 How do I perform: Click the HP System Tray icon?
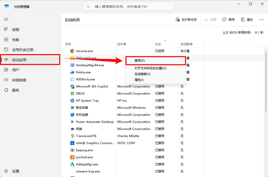coord(72,101)
